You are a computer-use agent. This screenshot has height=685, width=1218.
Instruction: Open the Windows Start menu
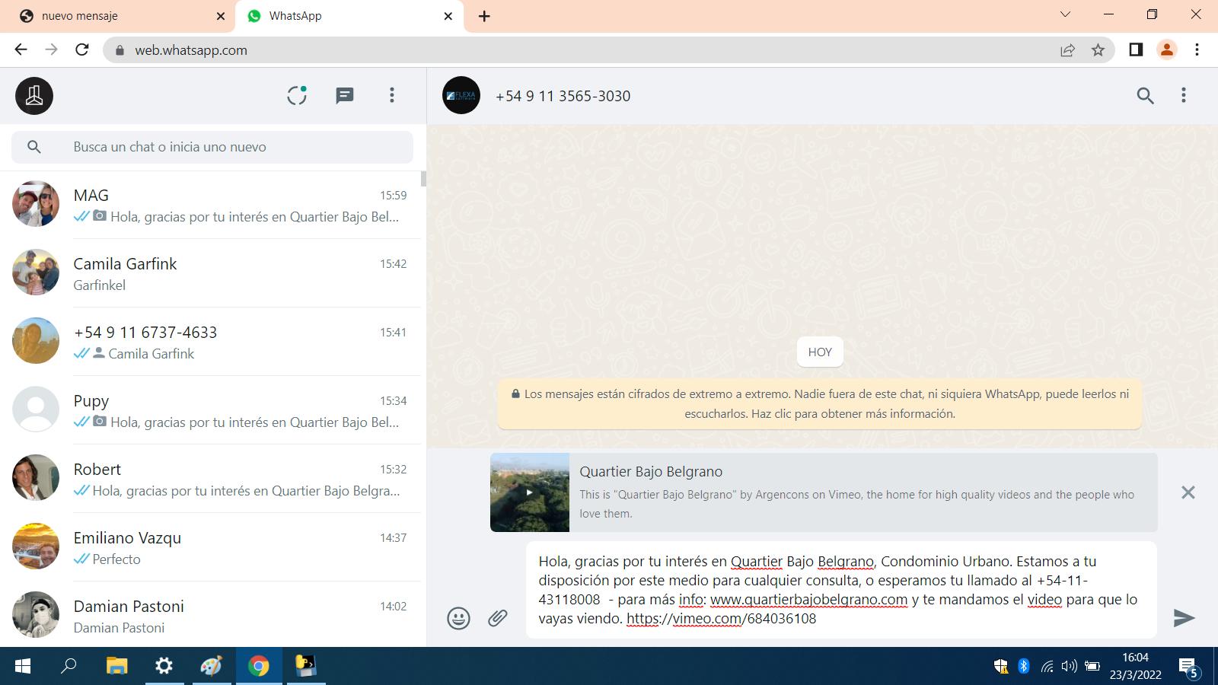[x=22, y=666]
